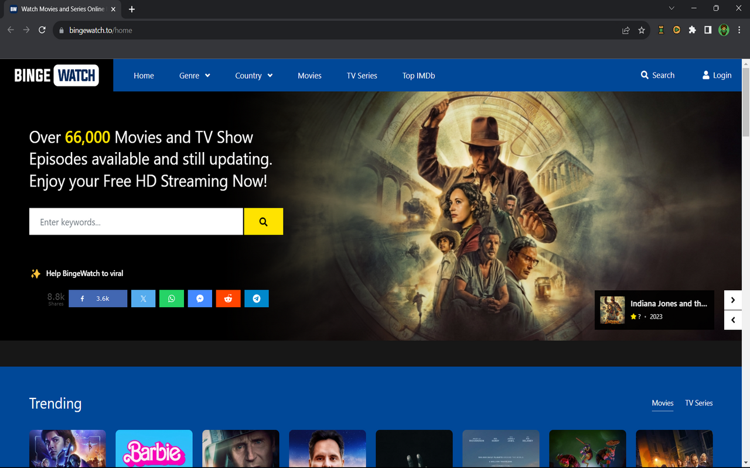Open tab search chevron in title bar
The height and width of the screenshot is (468, 750).
click(671, 8)
